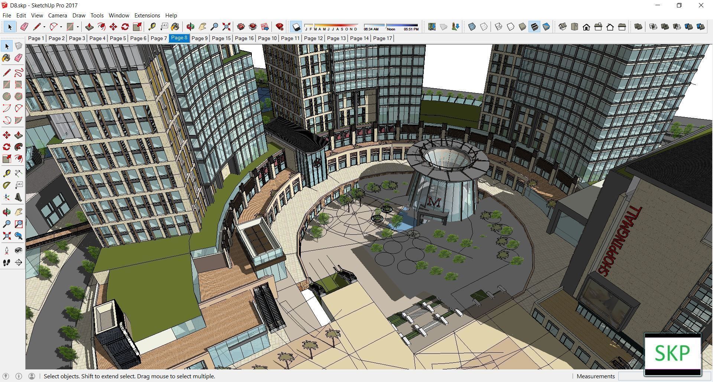The height and width of the screenshot is (382, 713).
Task: Select the Make Component tool in left panel
Action: tap(19, 46)
